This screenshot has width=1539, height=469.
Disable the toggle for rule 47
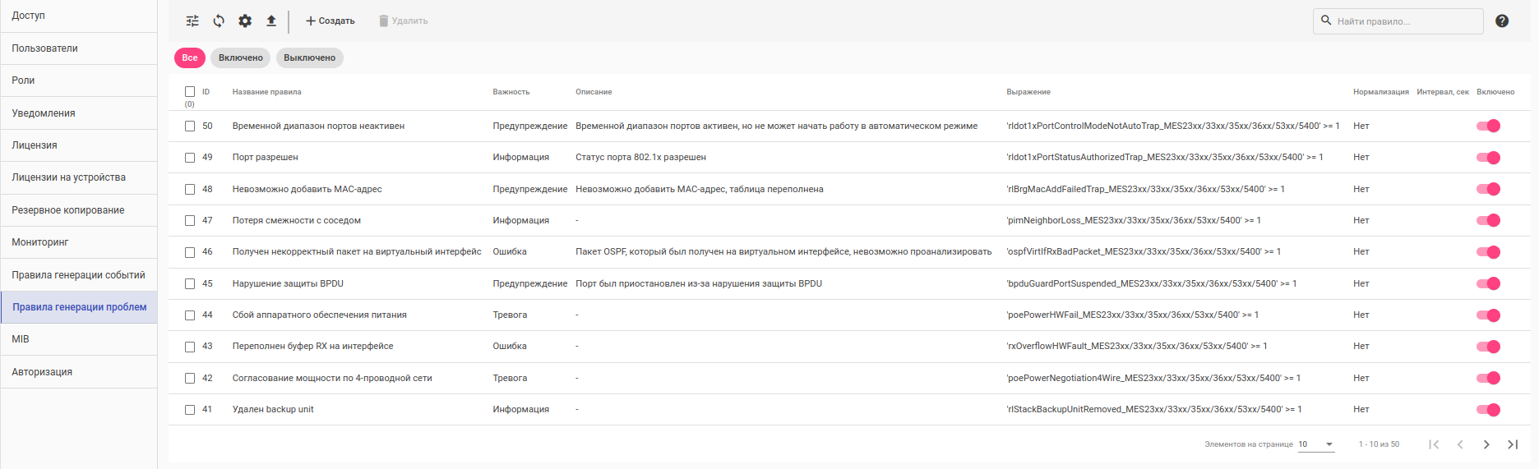[x=1489, y=220]
